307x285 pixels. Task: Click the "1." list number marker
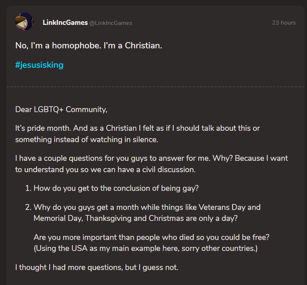pyautogui.click(x=28, y=188)
